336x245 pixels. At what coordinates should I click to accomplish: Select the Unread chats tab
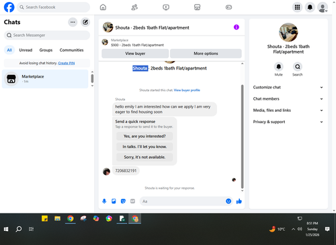tap(26, 50)
